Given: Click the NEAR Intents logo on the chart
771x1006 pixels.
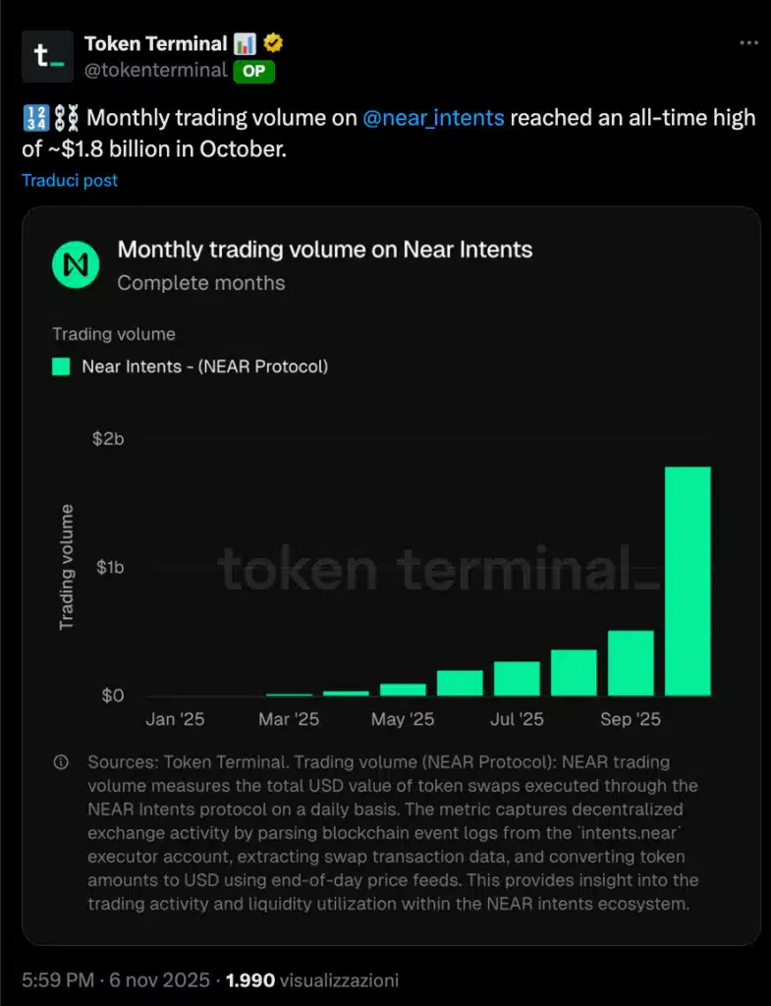Looking at the screenshot, I should 76,265.
